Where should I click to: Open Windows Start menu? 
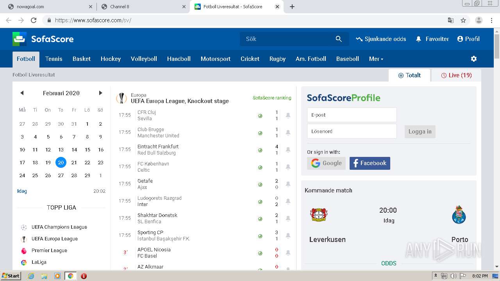pyautogui.click(x=11, y=276)
